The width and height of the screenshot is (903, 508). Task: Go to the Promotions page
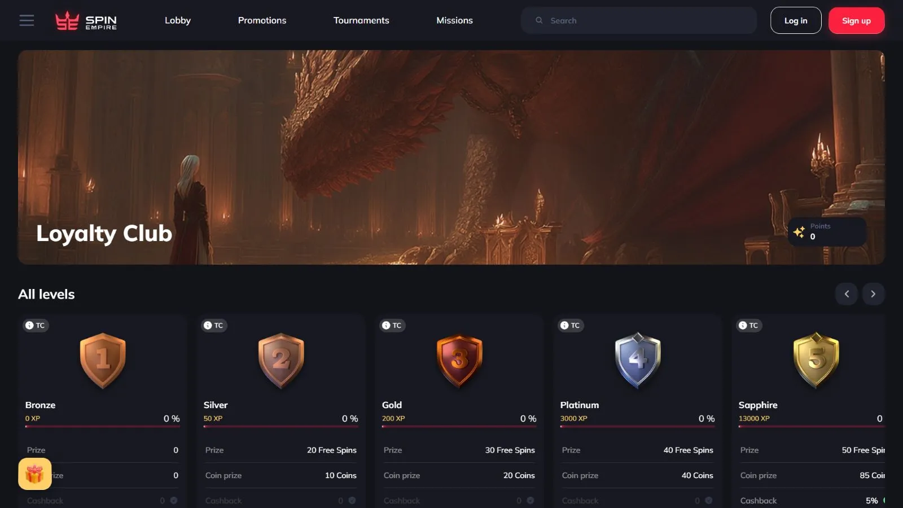tap(262, 20)
